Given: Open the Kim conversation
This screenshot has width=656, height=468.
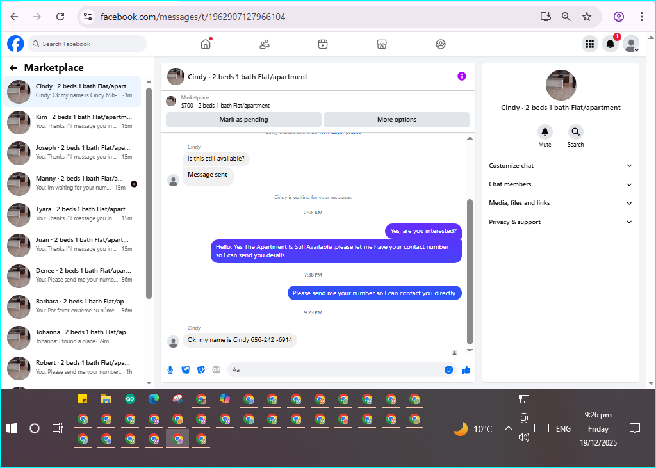Looking at the screenshot, I should pyautogui.click(x=72, y=122).
